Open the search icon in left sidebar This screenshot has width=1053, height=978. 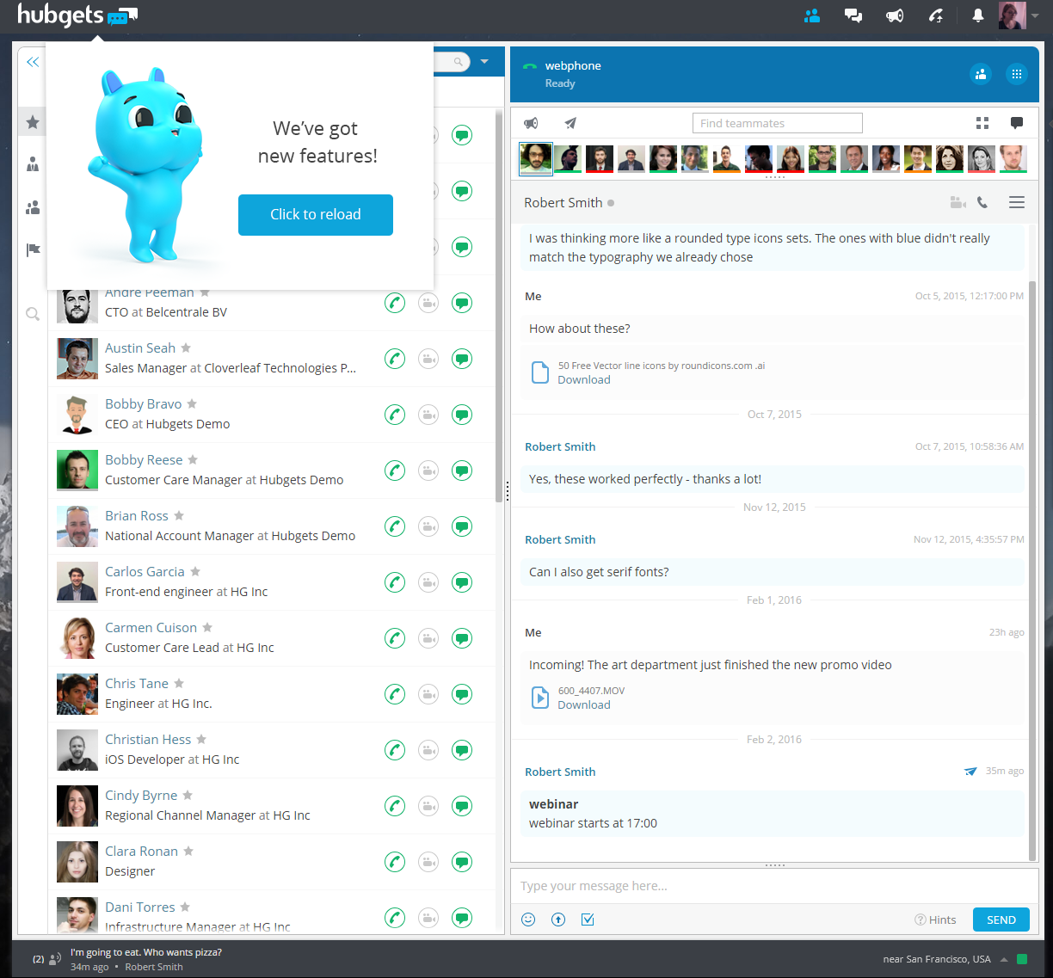pyautogui.click(x=33, y=314)
